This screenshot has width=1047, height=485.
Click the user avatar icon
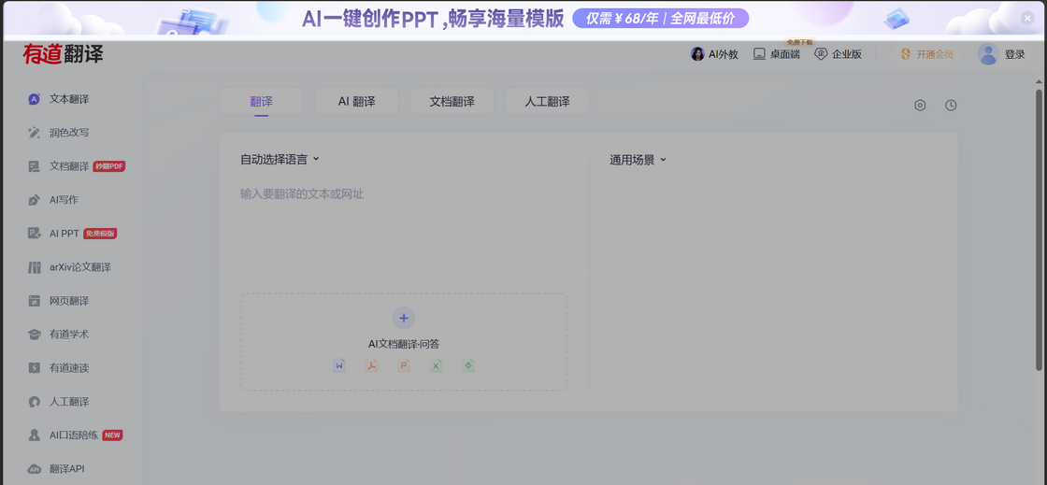coord(987,54)
